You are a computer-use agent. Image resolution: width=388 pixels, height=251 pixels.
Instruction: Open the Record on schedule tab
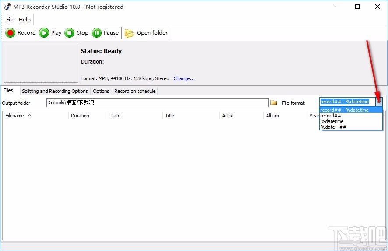coord(135,91)
